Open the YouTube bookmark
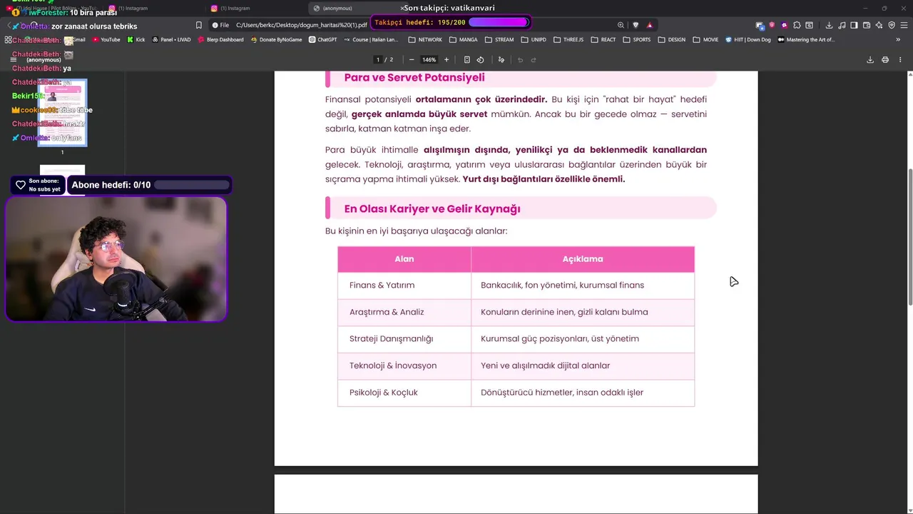This screenshot has width=913, height=514. tap(106, 40)
